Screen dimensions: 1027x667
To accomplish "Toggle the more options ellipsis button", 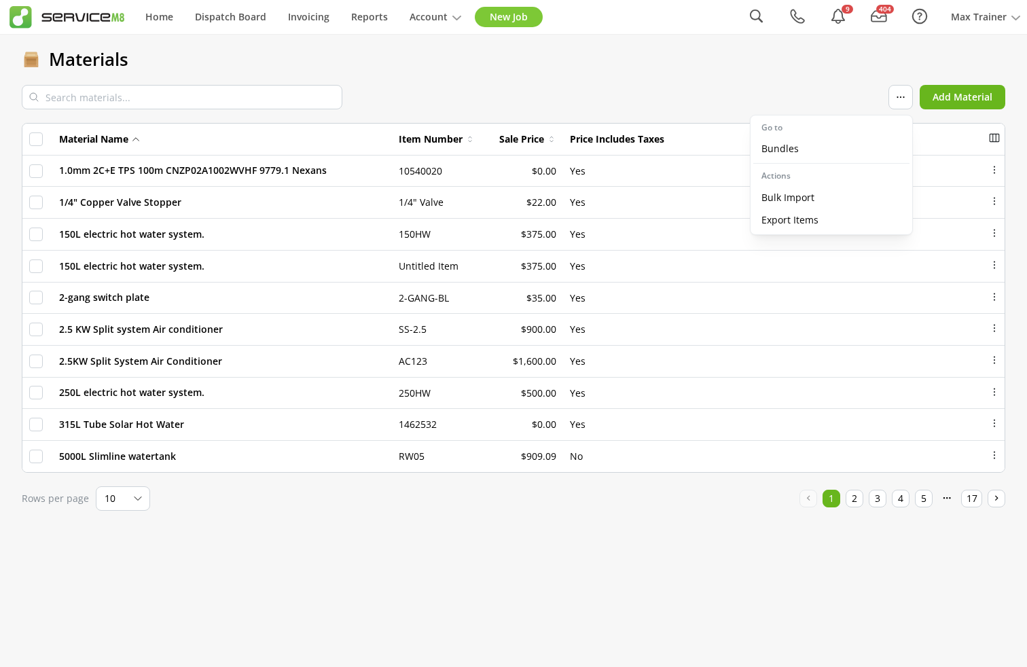I will coord(901,97).
